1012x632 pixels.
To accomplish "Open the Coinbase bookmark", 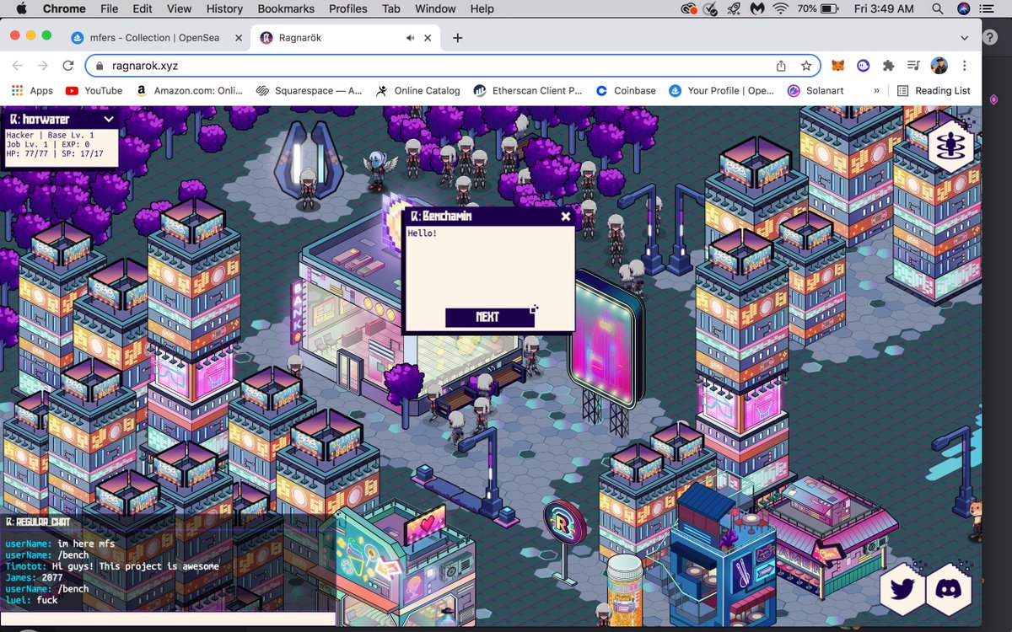I will pos(626,90).
